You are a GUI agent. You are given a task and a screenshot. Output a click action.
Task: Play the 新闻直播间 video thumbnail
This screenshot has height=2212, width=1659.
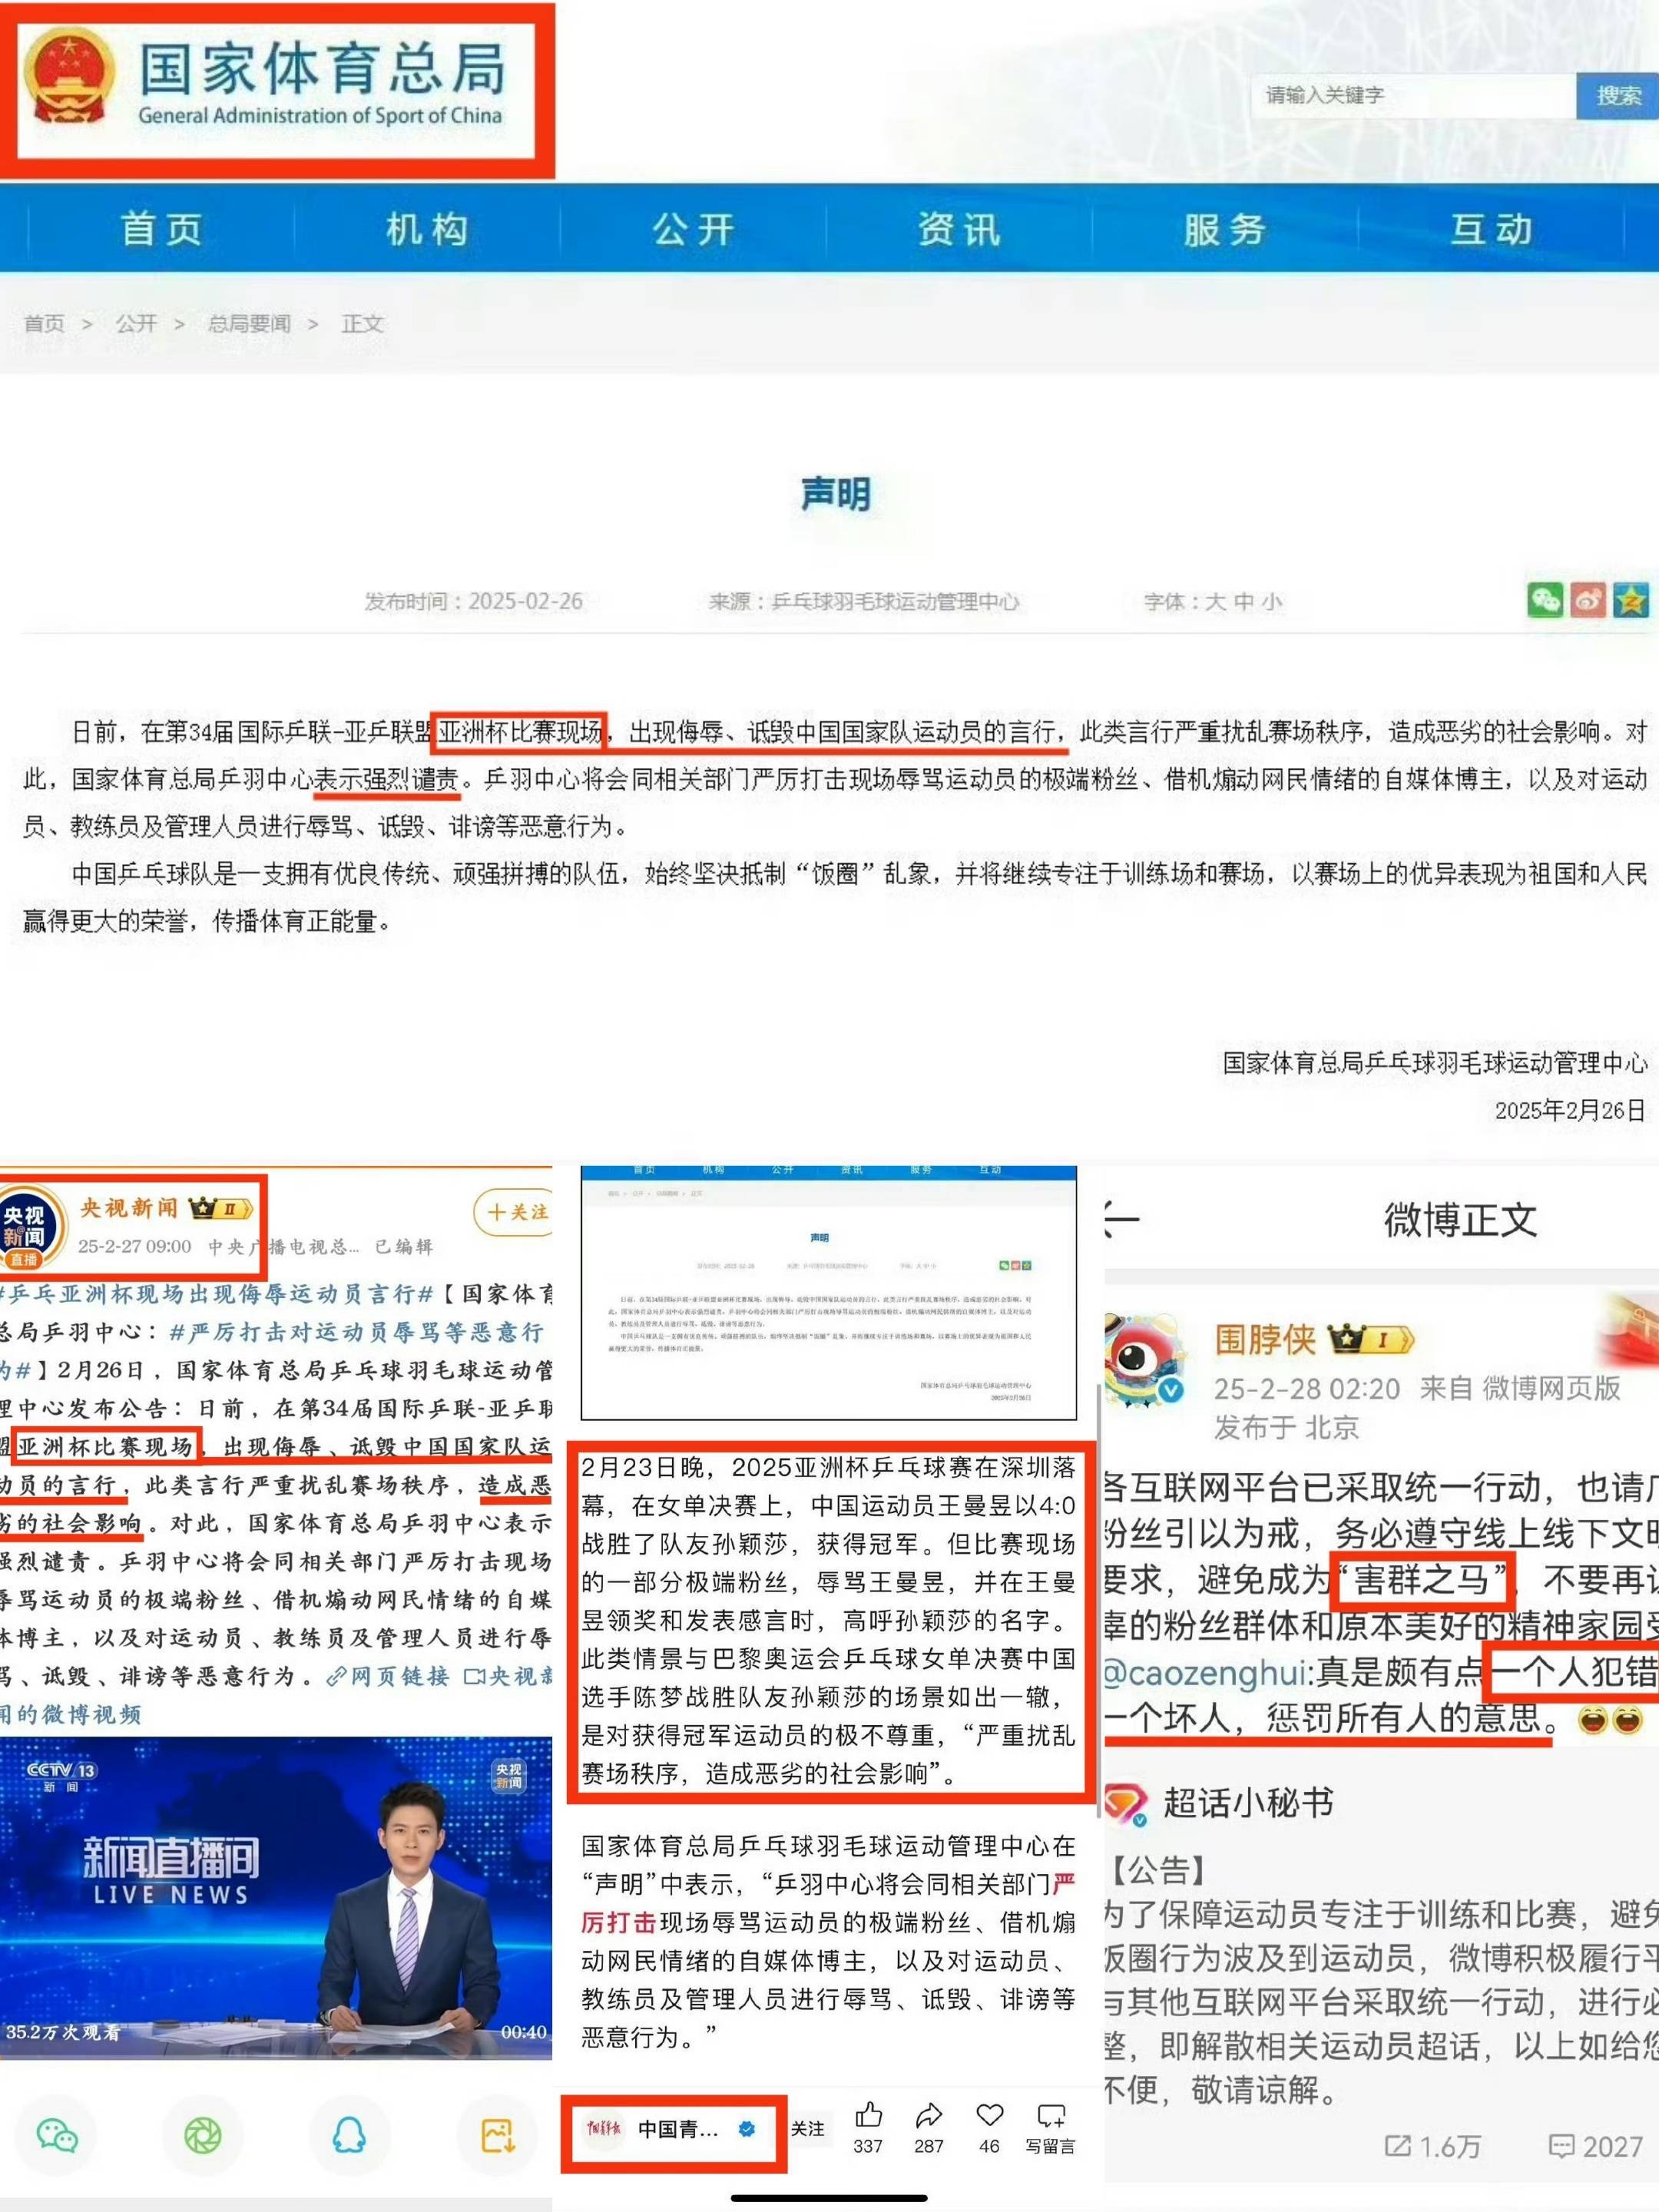coord(276,1897)
